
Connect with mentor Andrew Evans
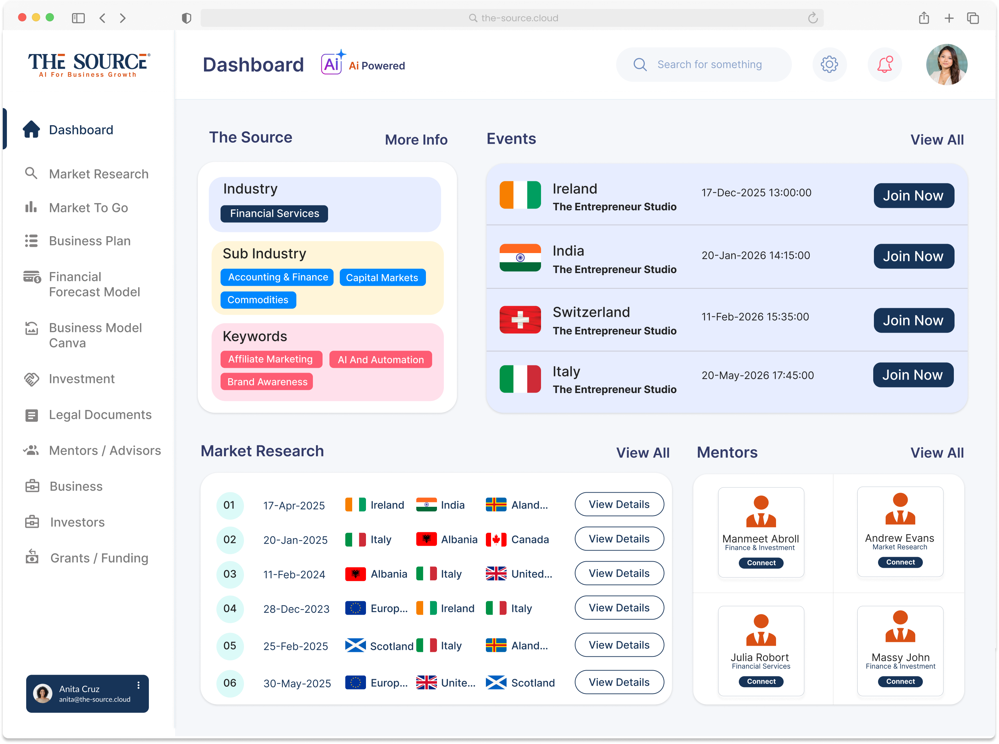pos(900,562)
